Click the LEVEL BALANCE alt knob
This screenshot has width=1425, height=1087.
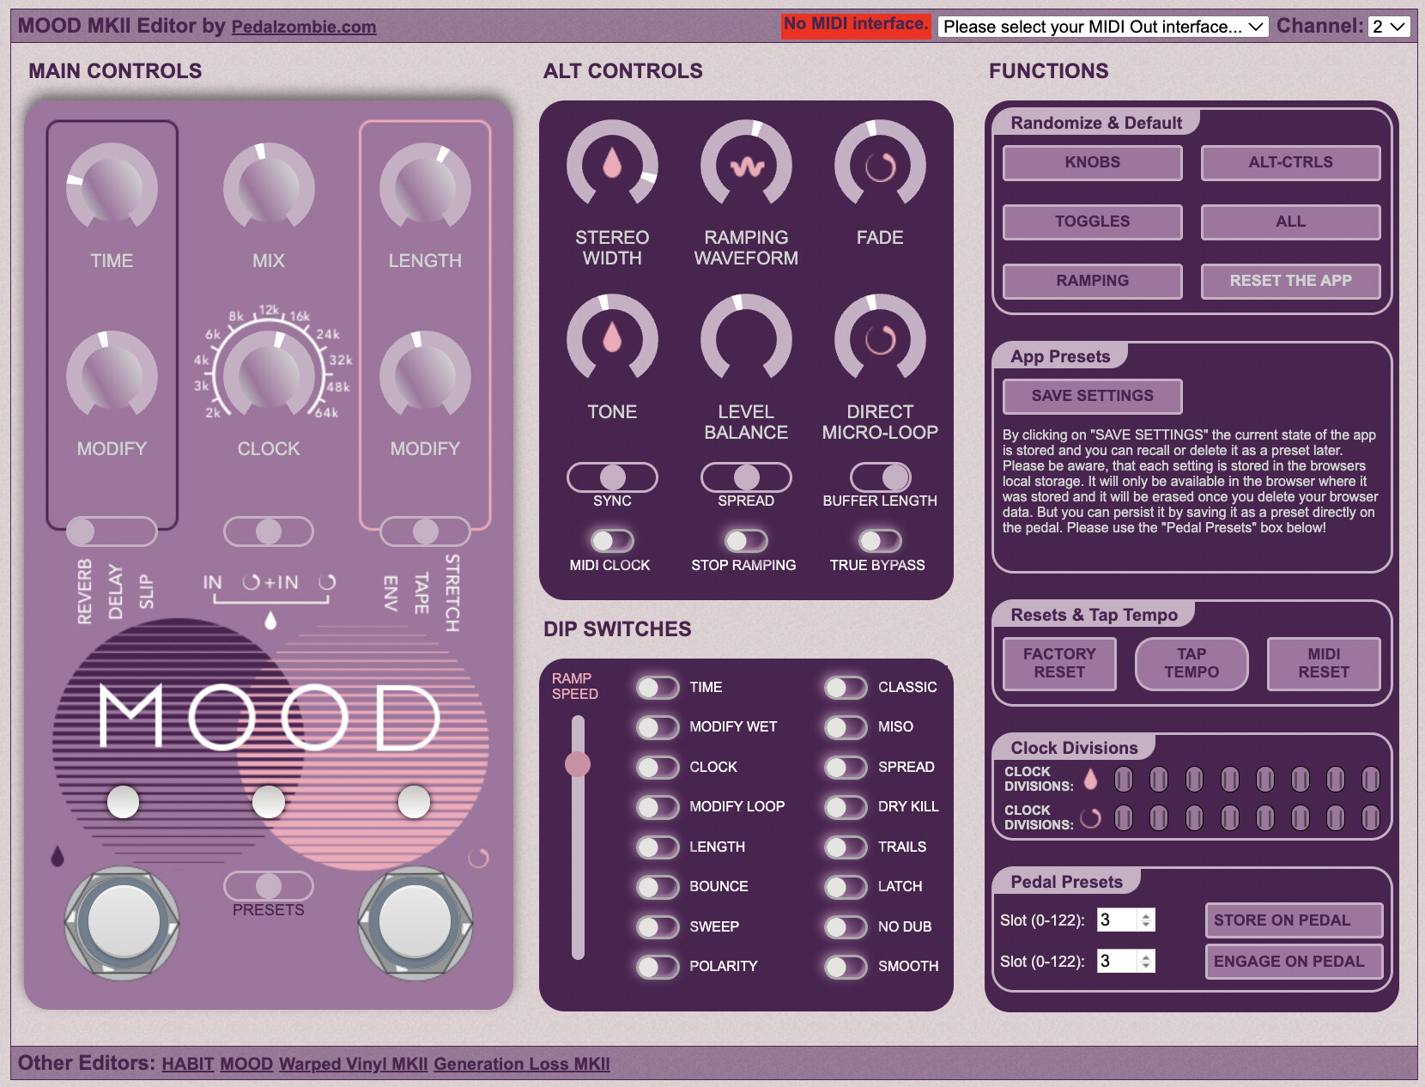click(x=746, y=339)
